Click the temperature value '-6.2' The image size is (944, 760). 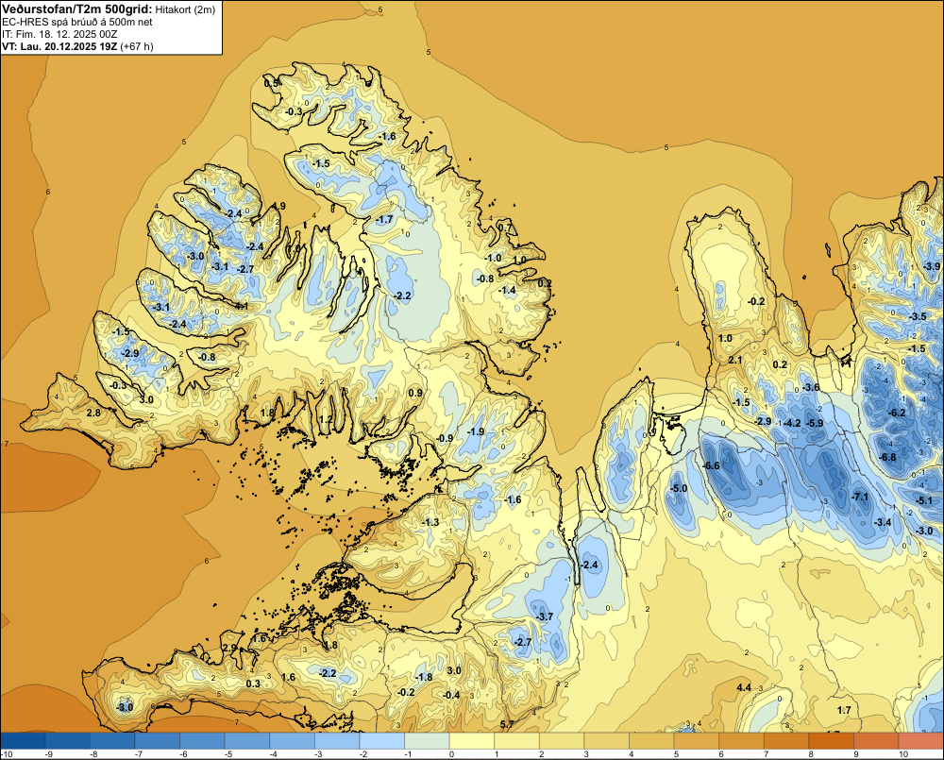point(897,413)
